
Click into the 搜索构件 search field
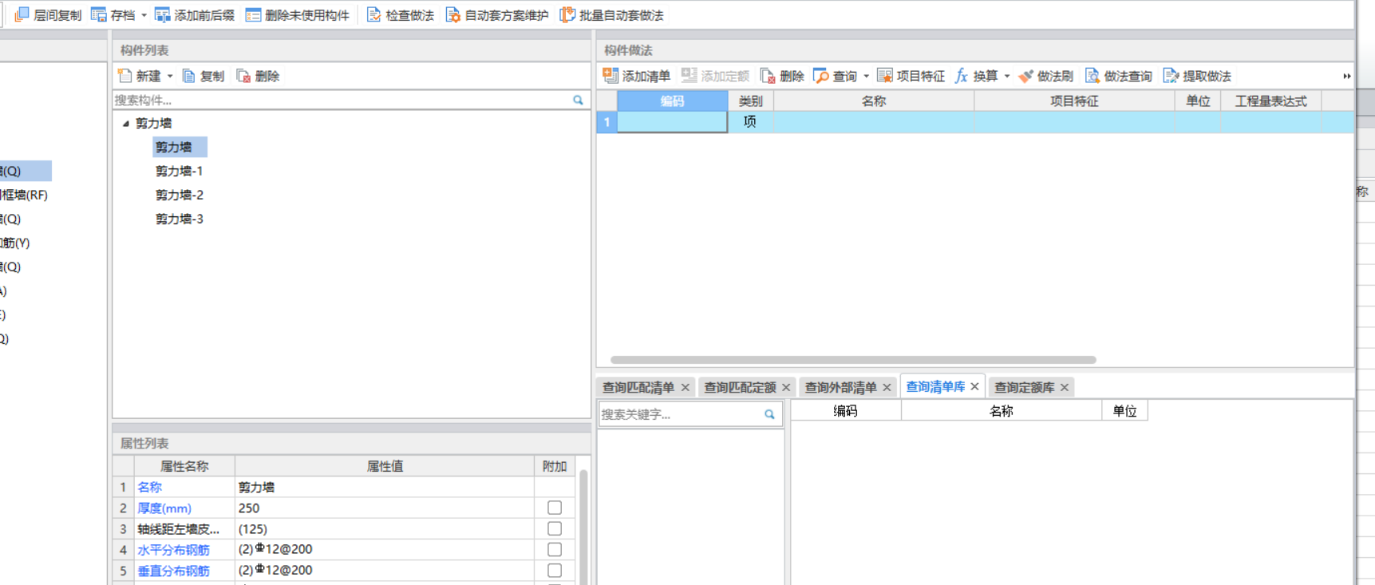pos(342,100)
